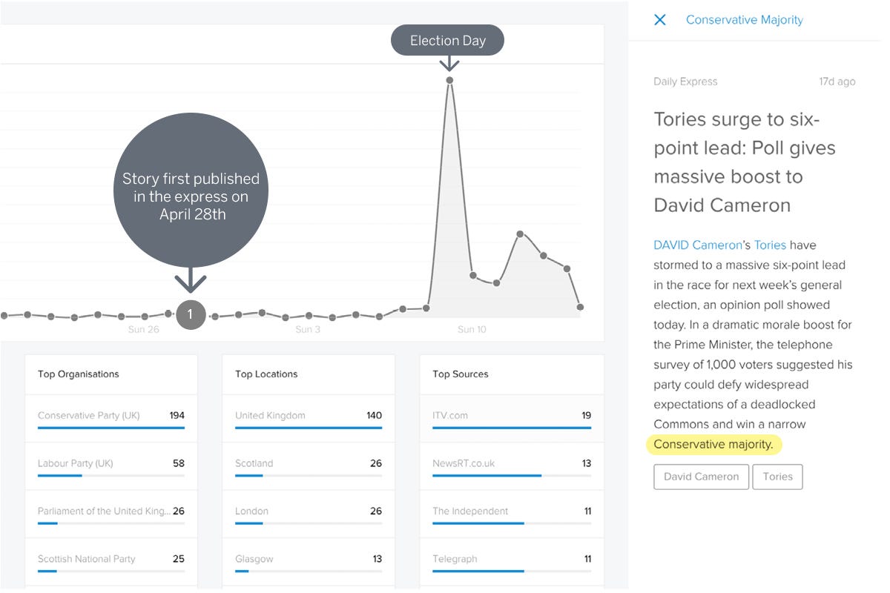Click the Top Organisations heading

pyautogui.click(x=79, y=374)
